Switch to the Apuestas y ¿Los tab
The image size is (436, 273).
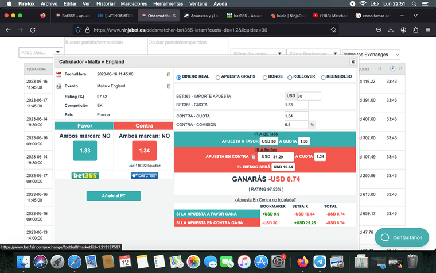(201, 16)
